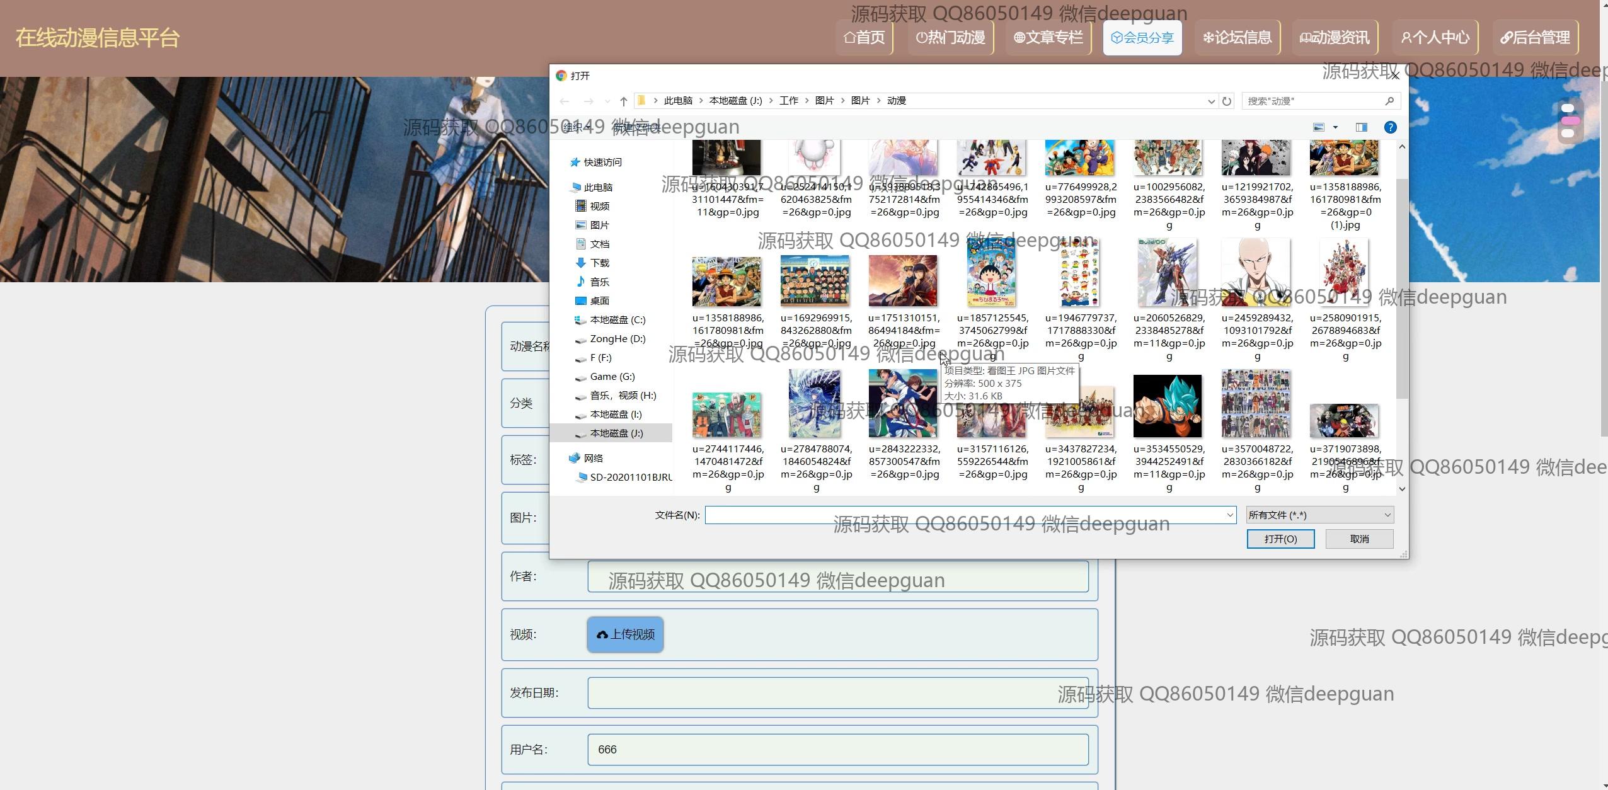Screen dimensions: 1608x790
Task: Select network computer SD-20201101BJRU
Action: pyautogui.click(x=630, y=477)
